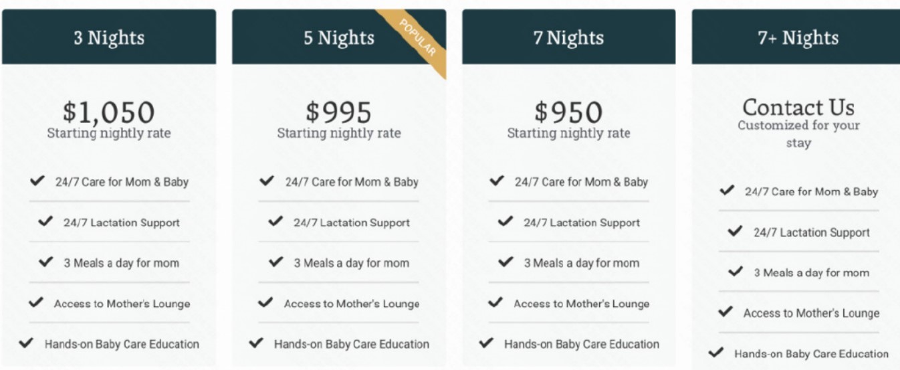The width and height of the screenshot is (900, 370).
Task: Click 'Customized for your stay' text
Action: point(798,134)
